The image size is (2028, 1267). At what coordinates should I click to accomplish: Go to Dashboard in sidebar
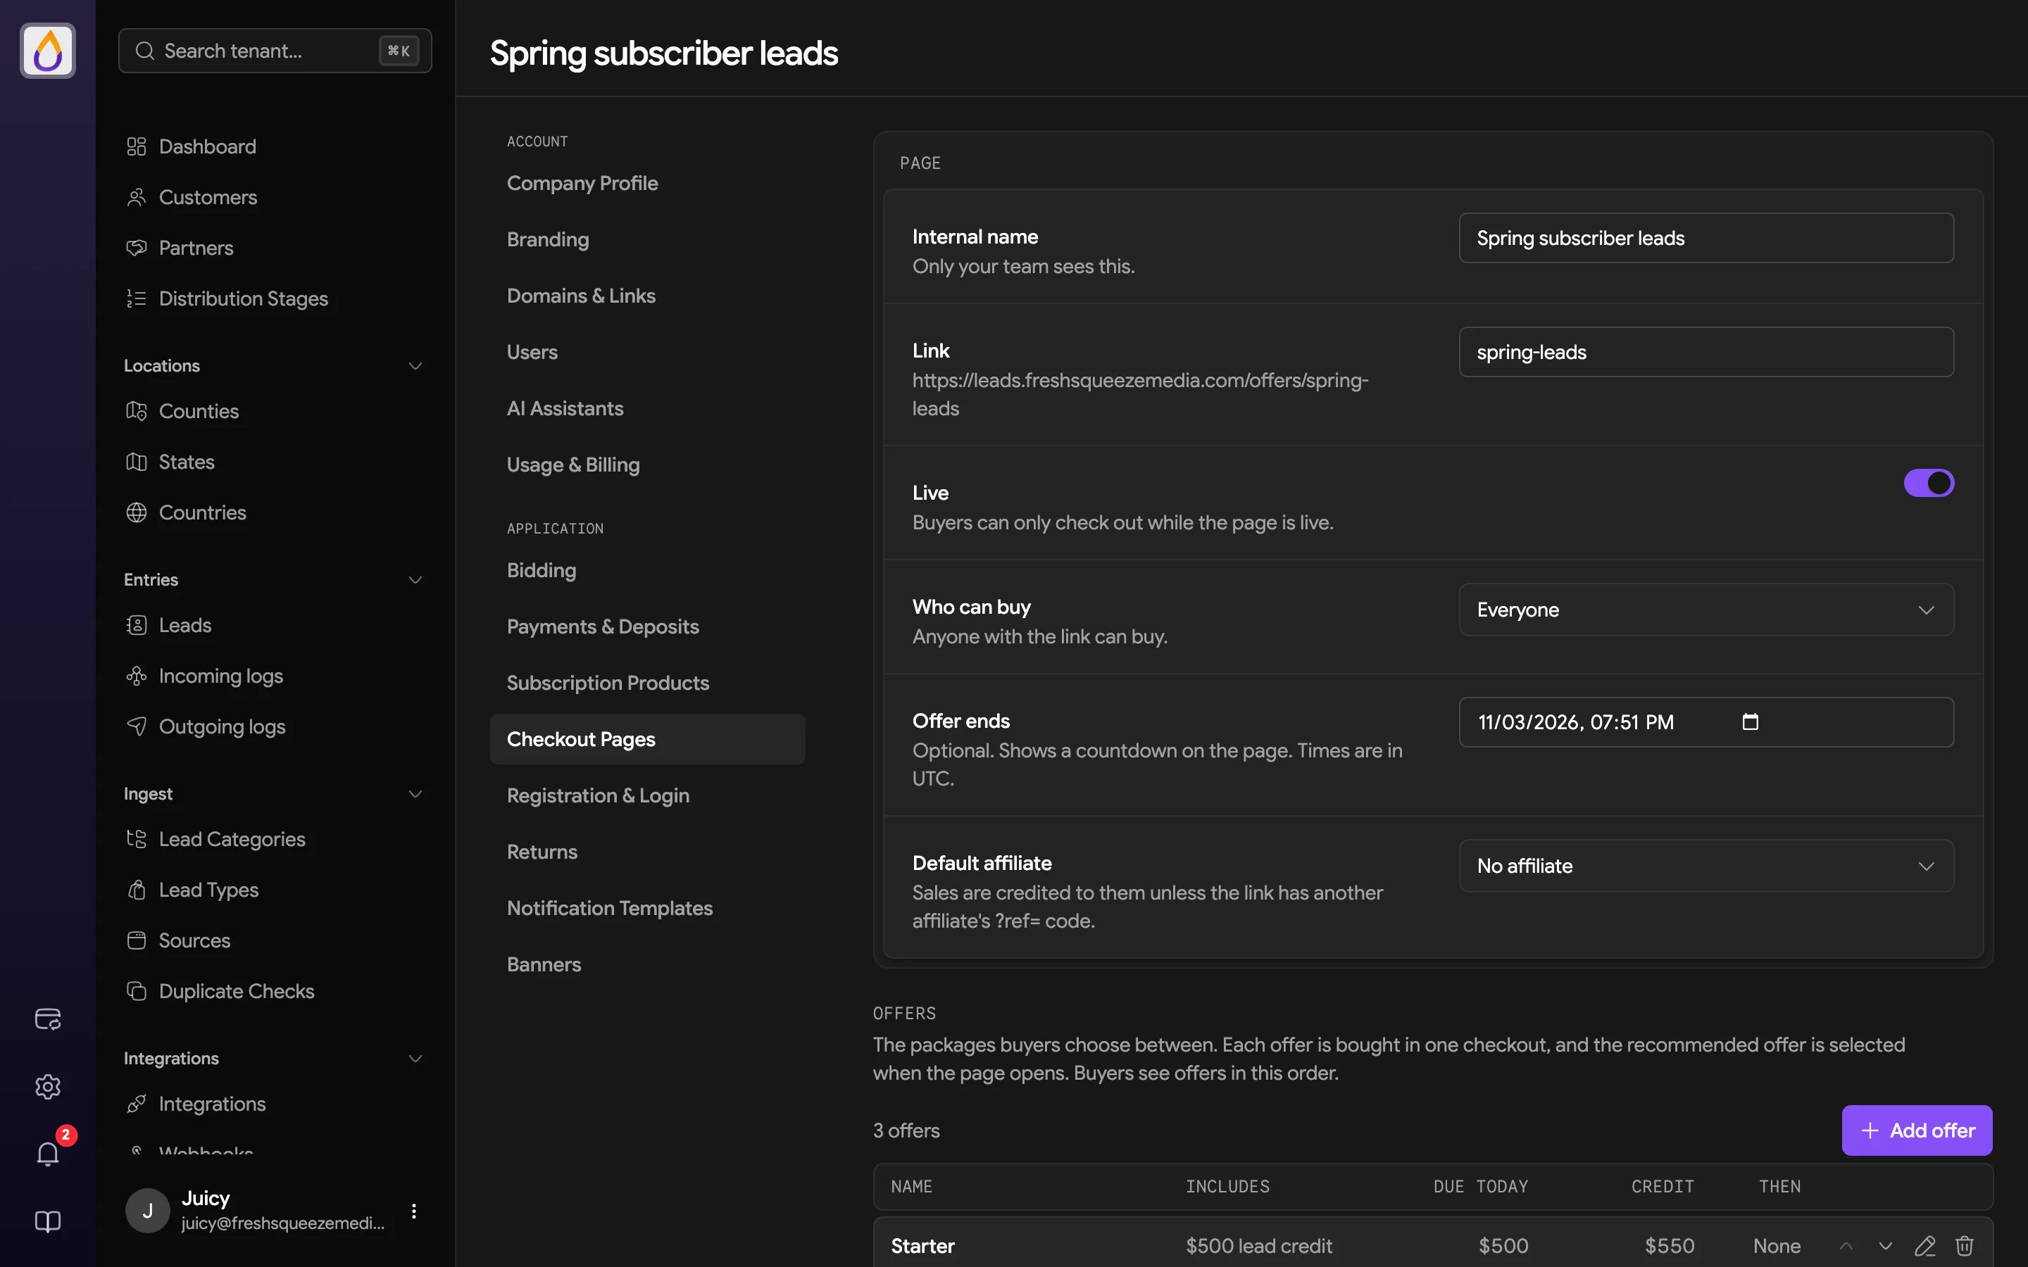point(275,146)
